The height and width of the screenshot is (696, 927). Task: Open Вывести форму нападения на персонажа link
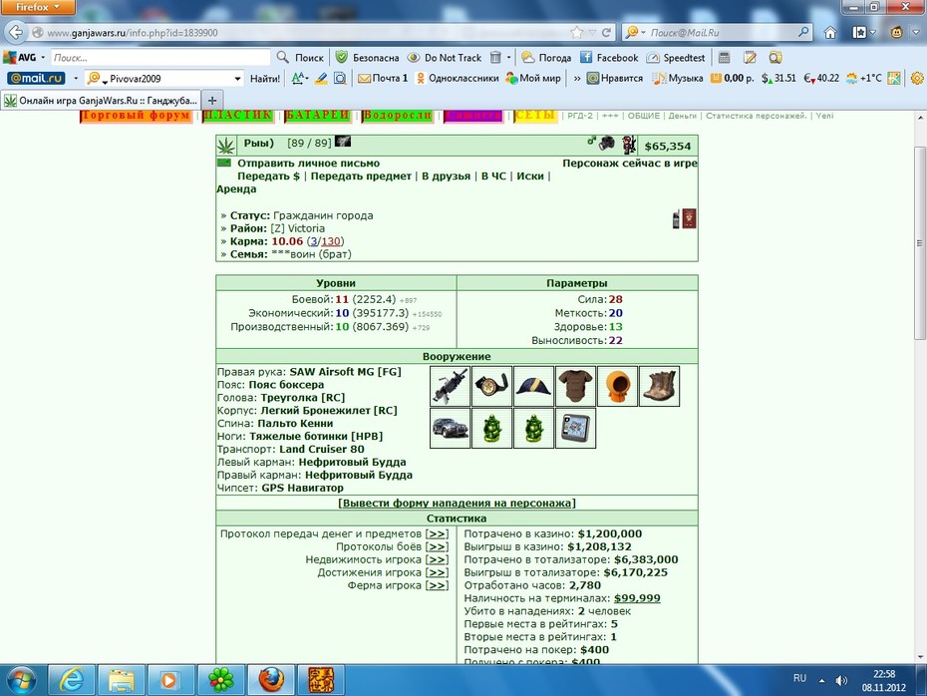[457, 504]
